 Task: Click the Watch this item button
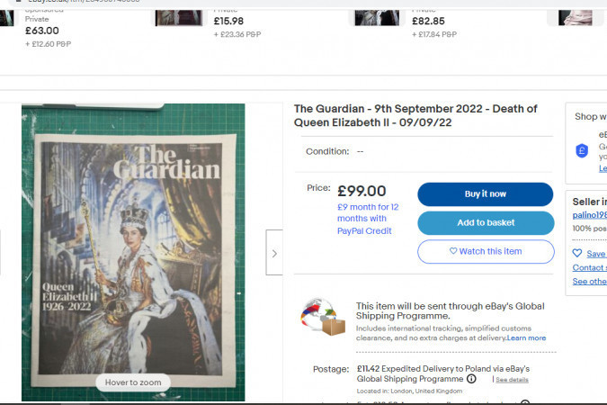coord(485,251)
